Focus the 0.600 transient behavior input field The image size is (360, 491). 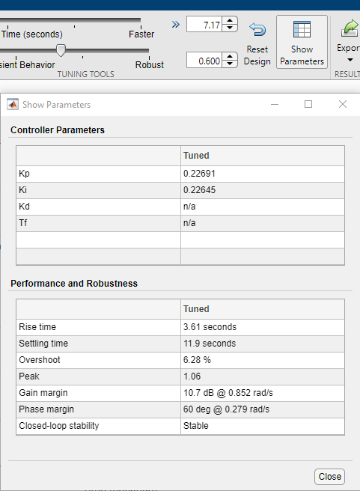click(x=204, y=60)
